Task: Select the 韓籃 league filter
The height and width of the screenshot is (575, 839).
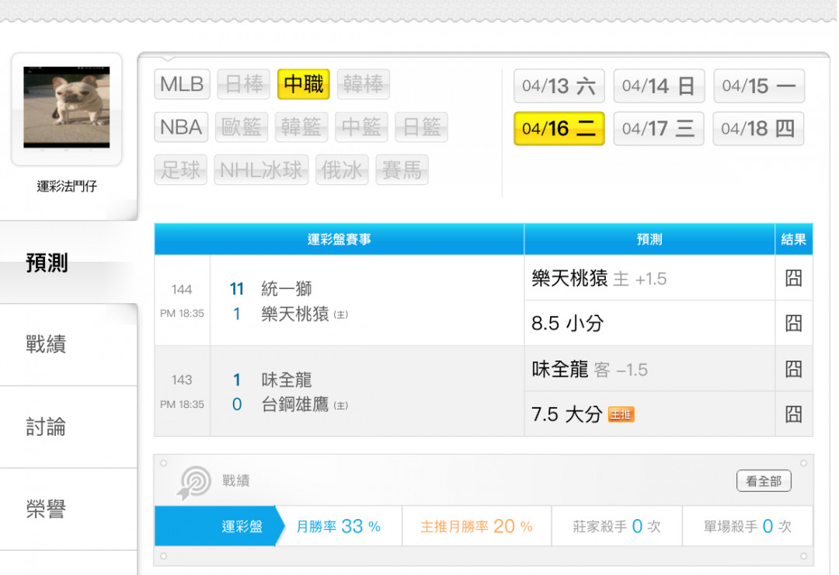Action: (301, 127)
